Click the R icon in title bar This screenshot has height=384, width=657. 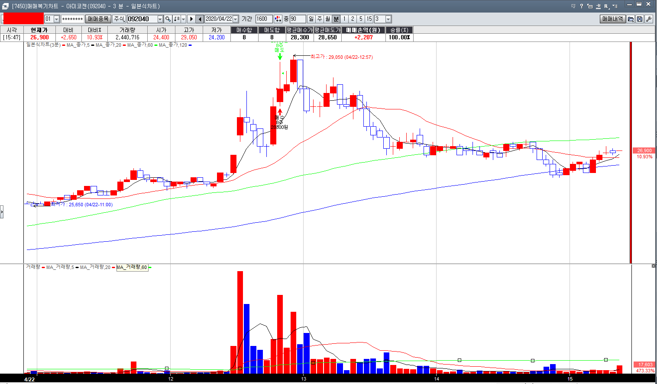coord(606,6)
